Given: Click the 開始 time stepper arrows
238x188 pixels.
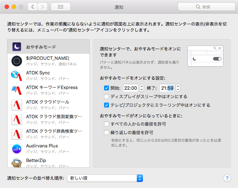Looking at the screenshot, I should pyautogui.click(x=141, y=88).
